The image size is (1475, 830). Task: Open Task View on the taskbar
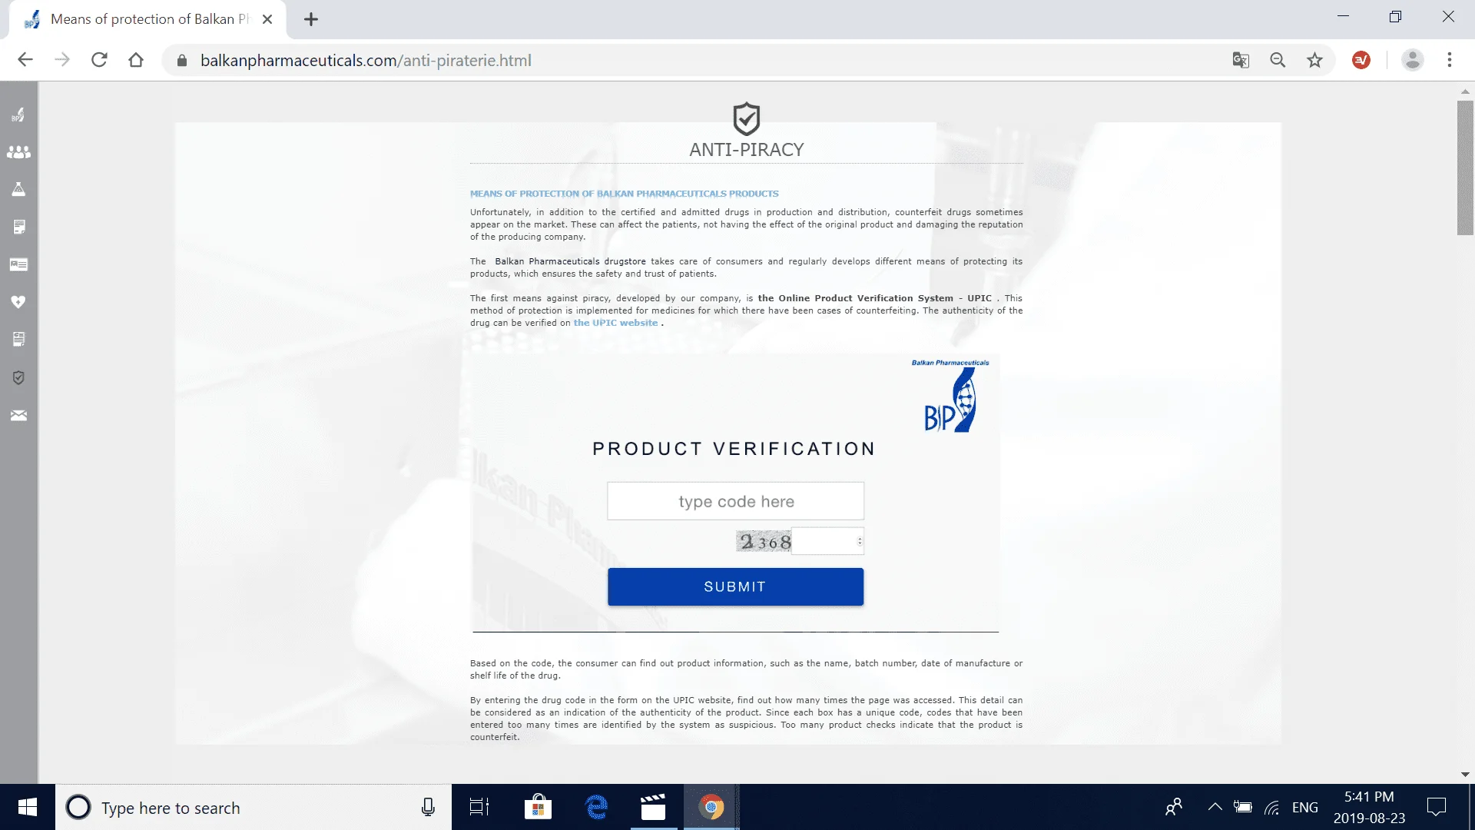[x=479, y=807]
